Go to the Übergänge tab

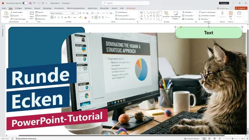tap(47, 8)
